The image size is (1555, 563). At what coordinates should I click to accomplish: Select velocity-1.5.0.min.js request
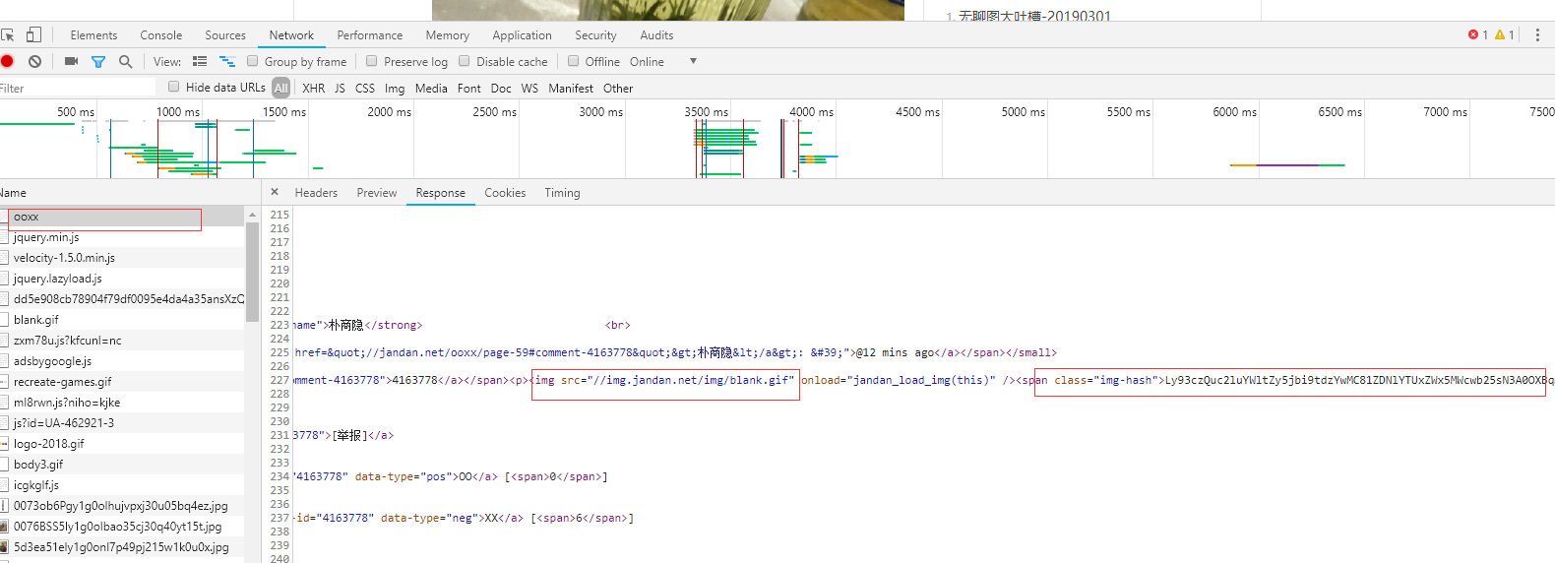click(x=122, y=258)
